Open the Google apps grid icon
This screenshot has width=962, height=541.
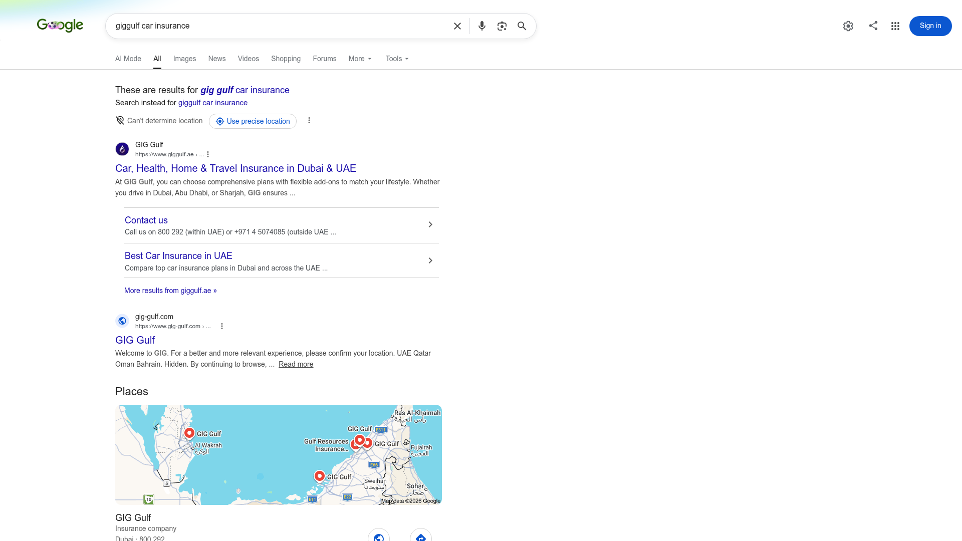point(895,26)
